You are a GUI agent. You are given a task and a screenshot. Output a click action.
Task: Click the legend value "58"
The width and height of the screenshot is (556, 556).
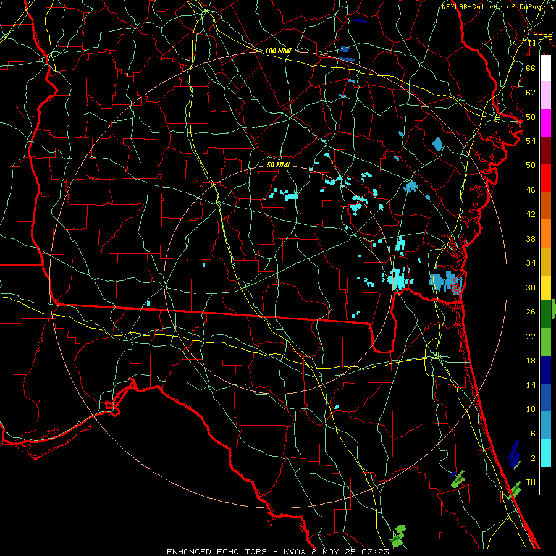[531, 117]
